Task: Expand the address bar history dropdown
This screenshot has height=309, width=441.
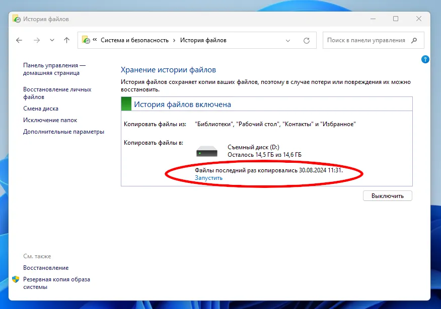Action: point(288,40)
